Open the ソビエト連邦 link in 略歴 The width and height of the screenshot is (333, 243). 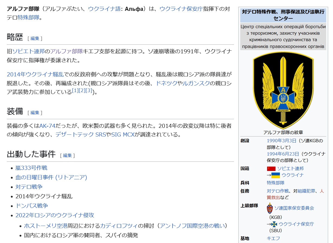click(x=28, y=51)
